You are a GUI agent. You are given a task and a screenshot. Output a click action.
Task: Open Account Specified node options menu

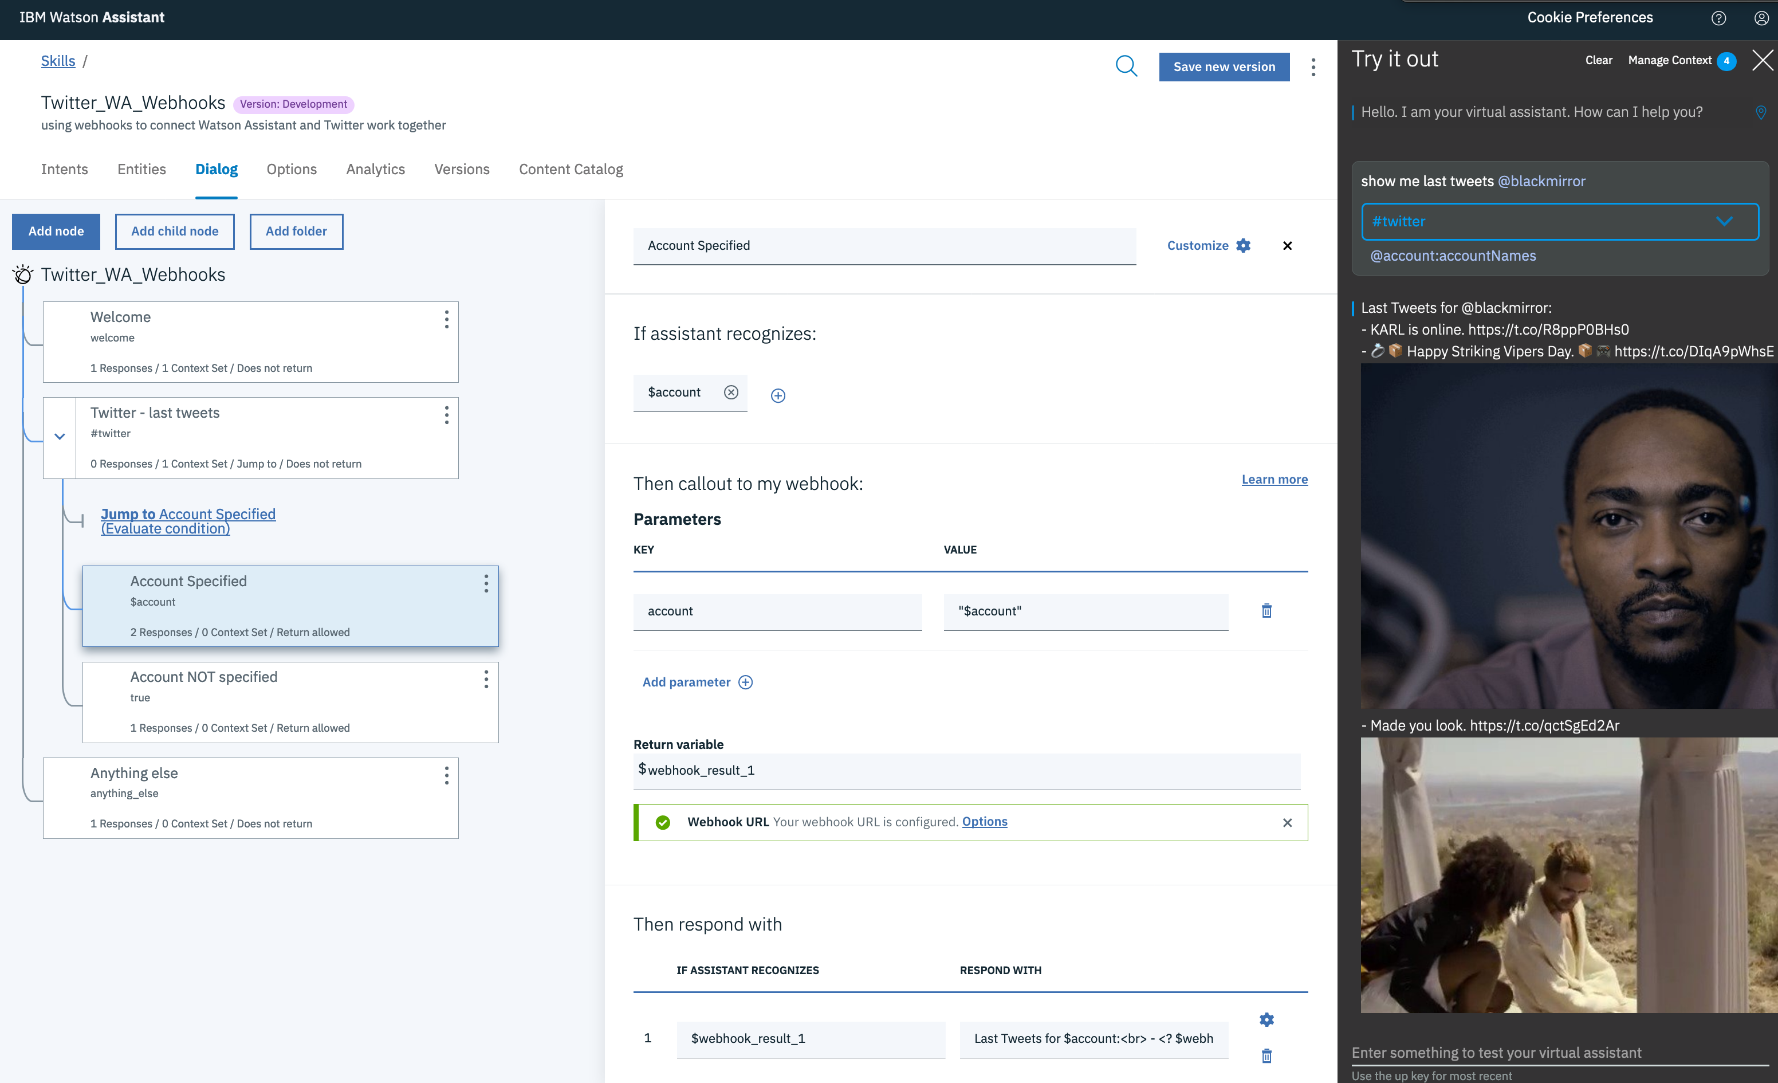click(x=486, y=583)
